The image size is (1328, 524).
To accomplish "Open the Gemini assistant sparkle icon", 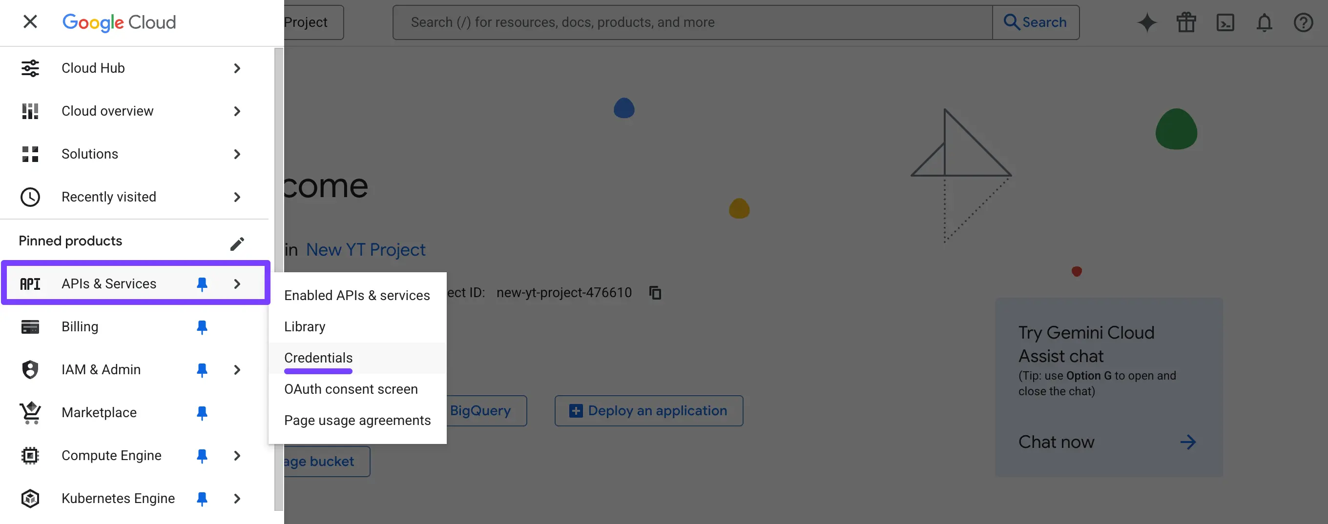I will click(1147, 22).
